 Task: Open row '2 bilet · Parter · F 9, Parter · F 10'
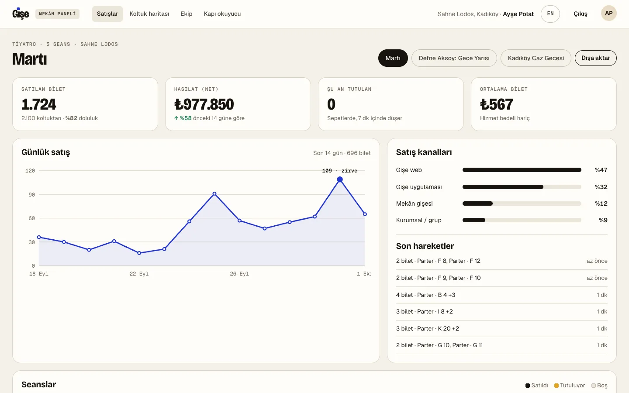pyautogui.click(x=502, y=278)
